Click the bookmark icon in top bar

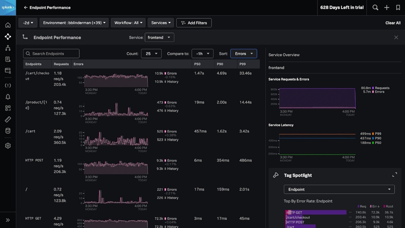click(398, 8)
